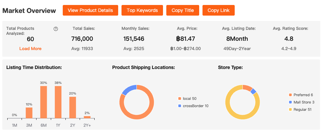The width and height of the screenshot is (323, 133).
Task: Toggle the crossBorder legend item
Action: [x=193, y=106]
